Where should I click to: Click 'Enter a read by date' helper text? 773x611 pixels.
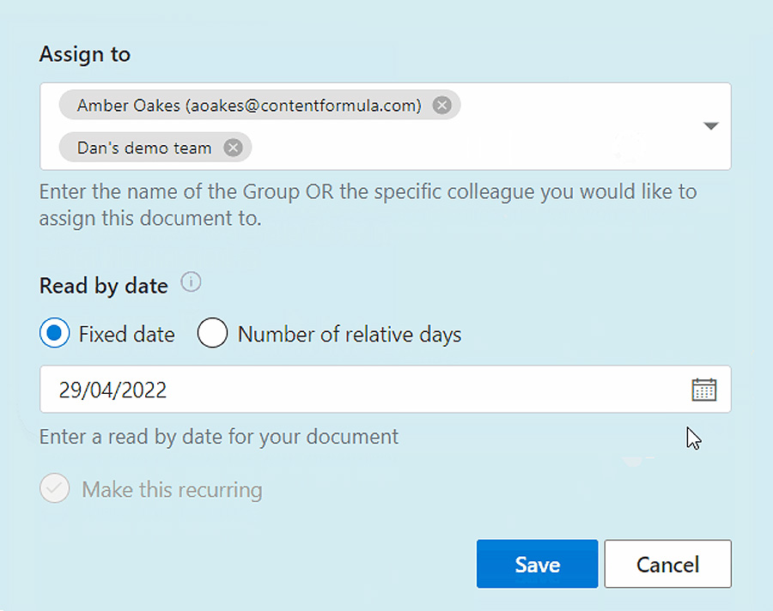(219, 437)
